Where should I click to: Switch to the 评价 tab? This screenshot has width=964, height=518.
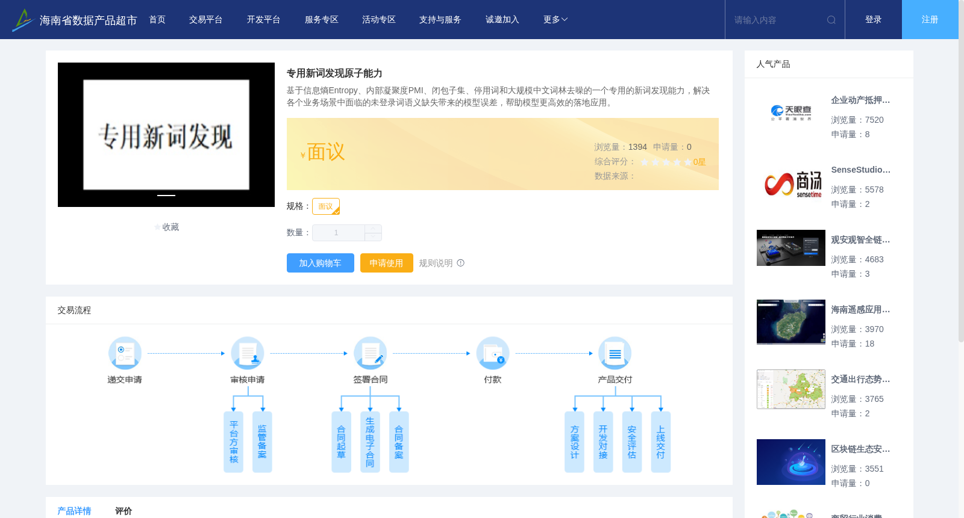point(124,511)
